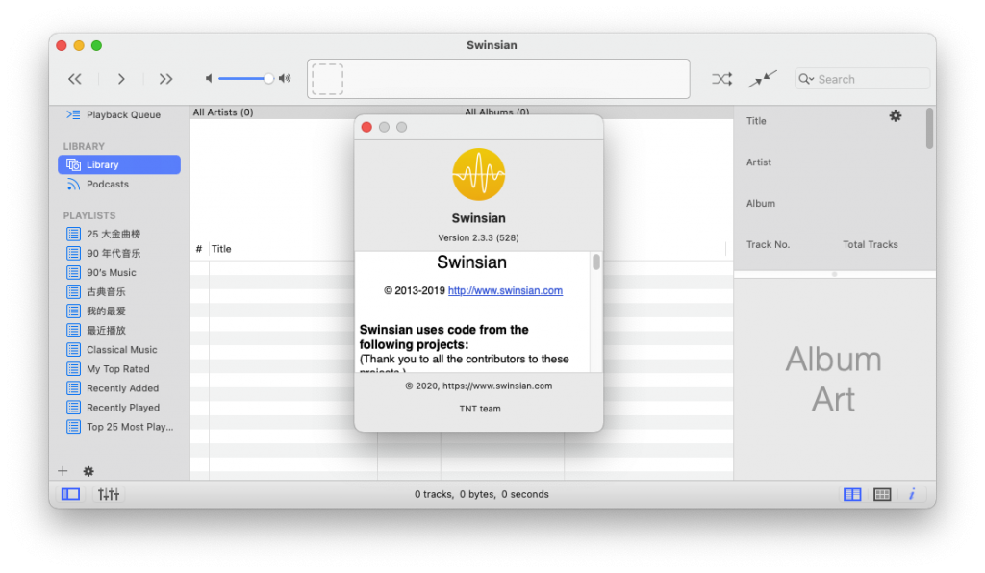Close the main Swinsian window
The width and height of the screenshot is (985, 573).
(62, 45)
